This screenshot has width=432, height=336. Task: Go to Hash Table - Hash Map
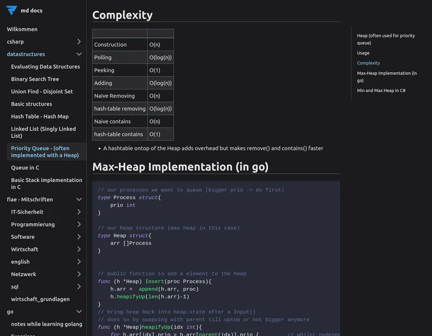tap(39, 116)
